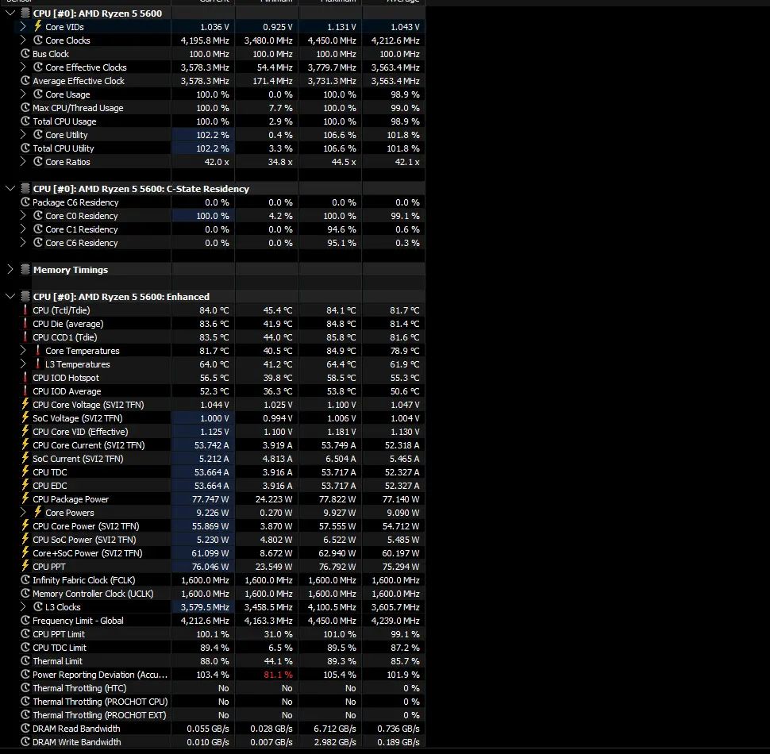Expand the Memory Timings group
The image size is (770, 754).
coord(10,270)
